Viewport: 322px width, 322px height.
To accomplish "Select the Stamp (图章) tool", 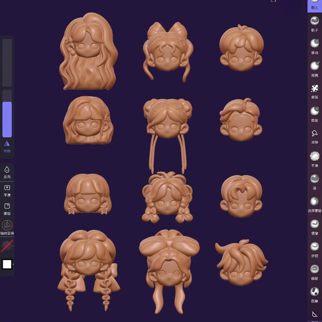I will coord(314,294).
